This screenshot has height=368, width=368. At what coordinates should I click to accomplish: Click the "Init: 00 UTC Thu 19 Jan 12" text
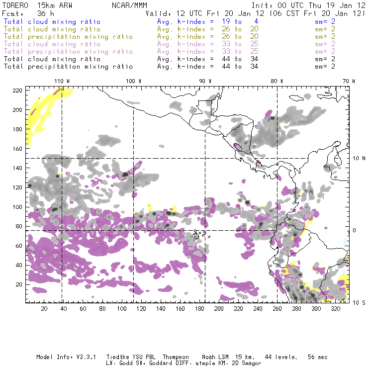[308, 5]
